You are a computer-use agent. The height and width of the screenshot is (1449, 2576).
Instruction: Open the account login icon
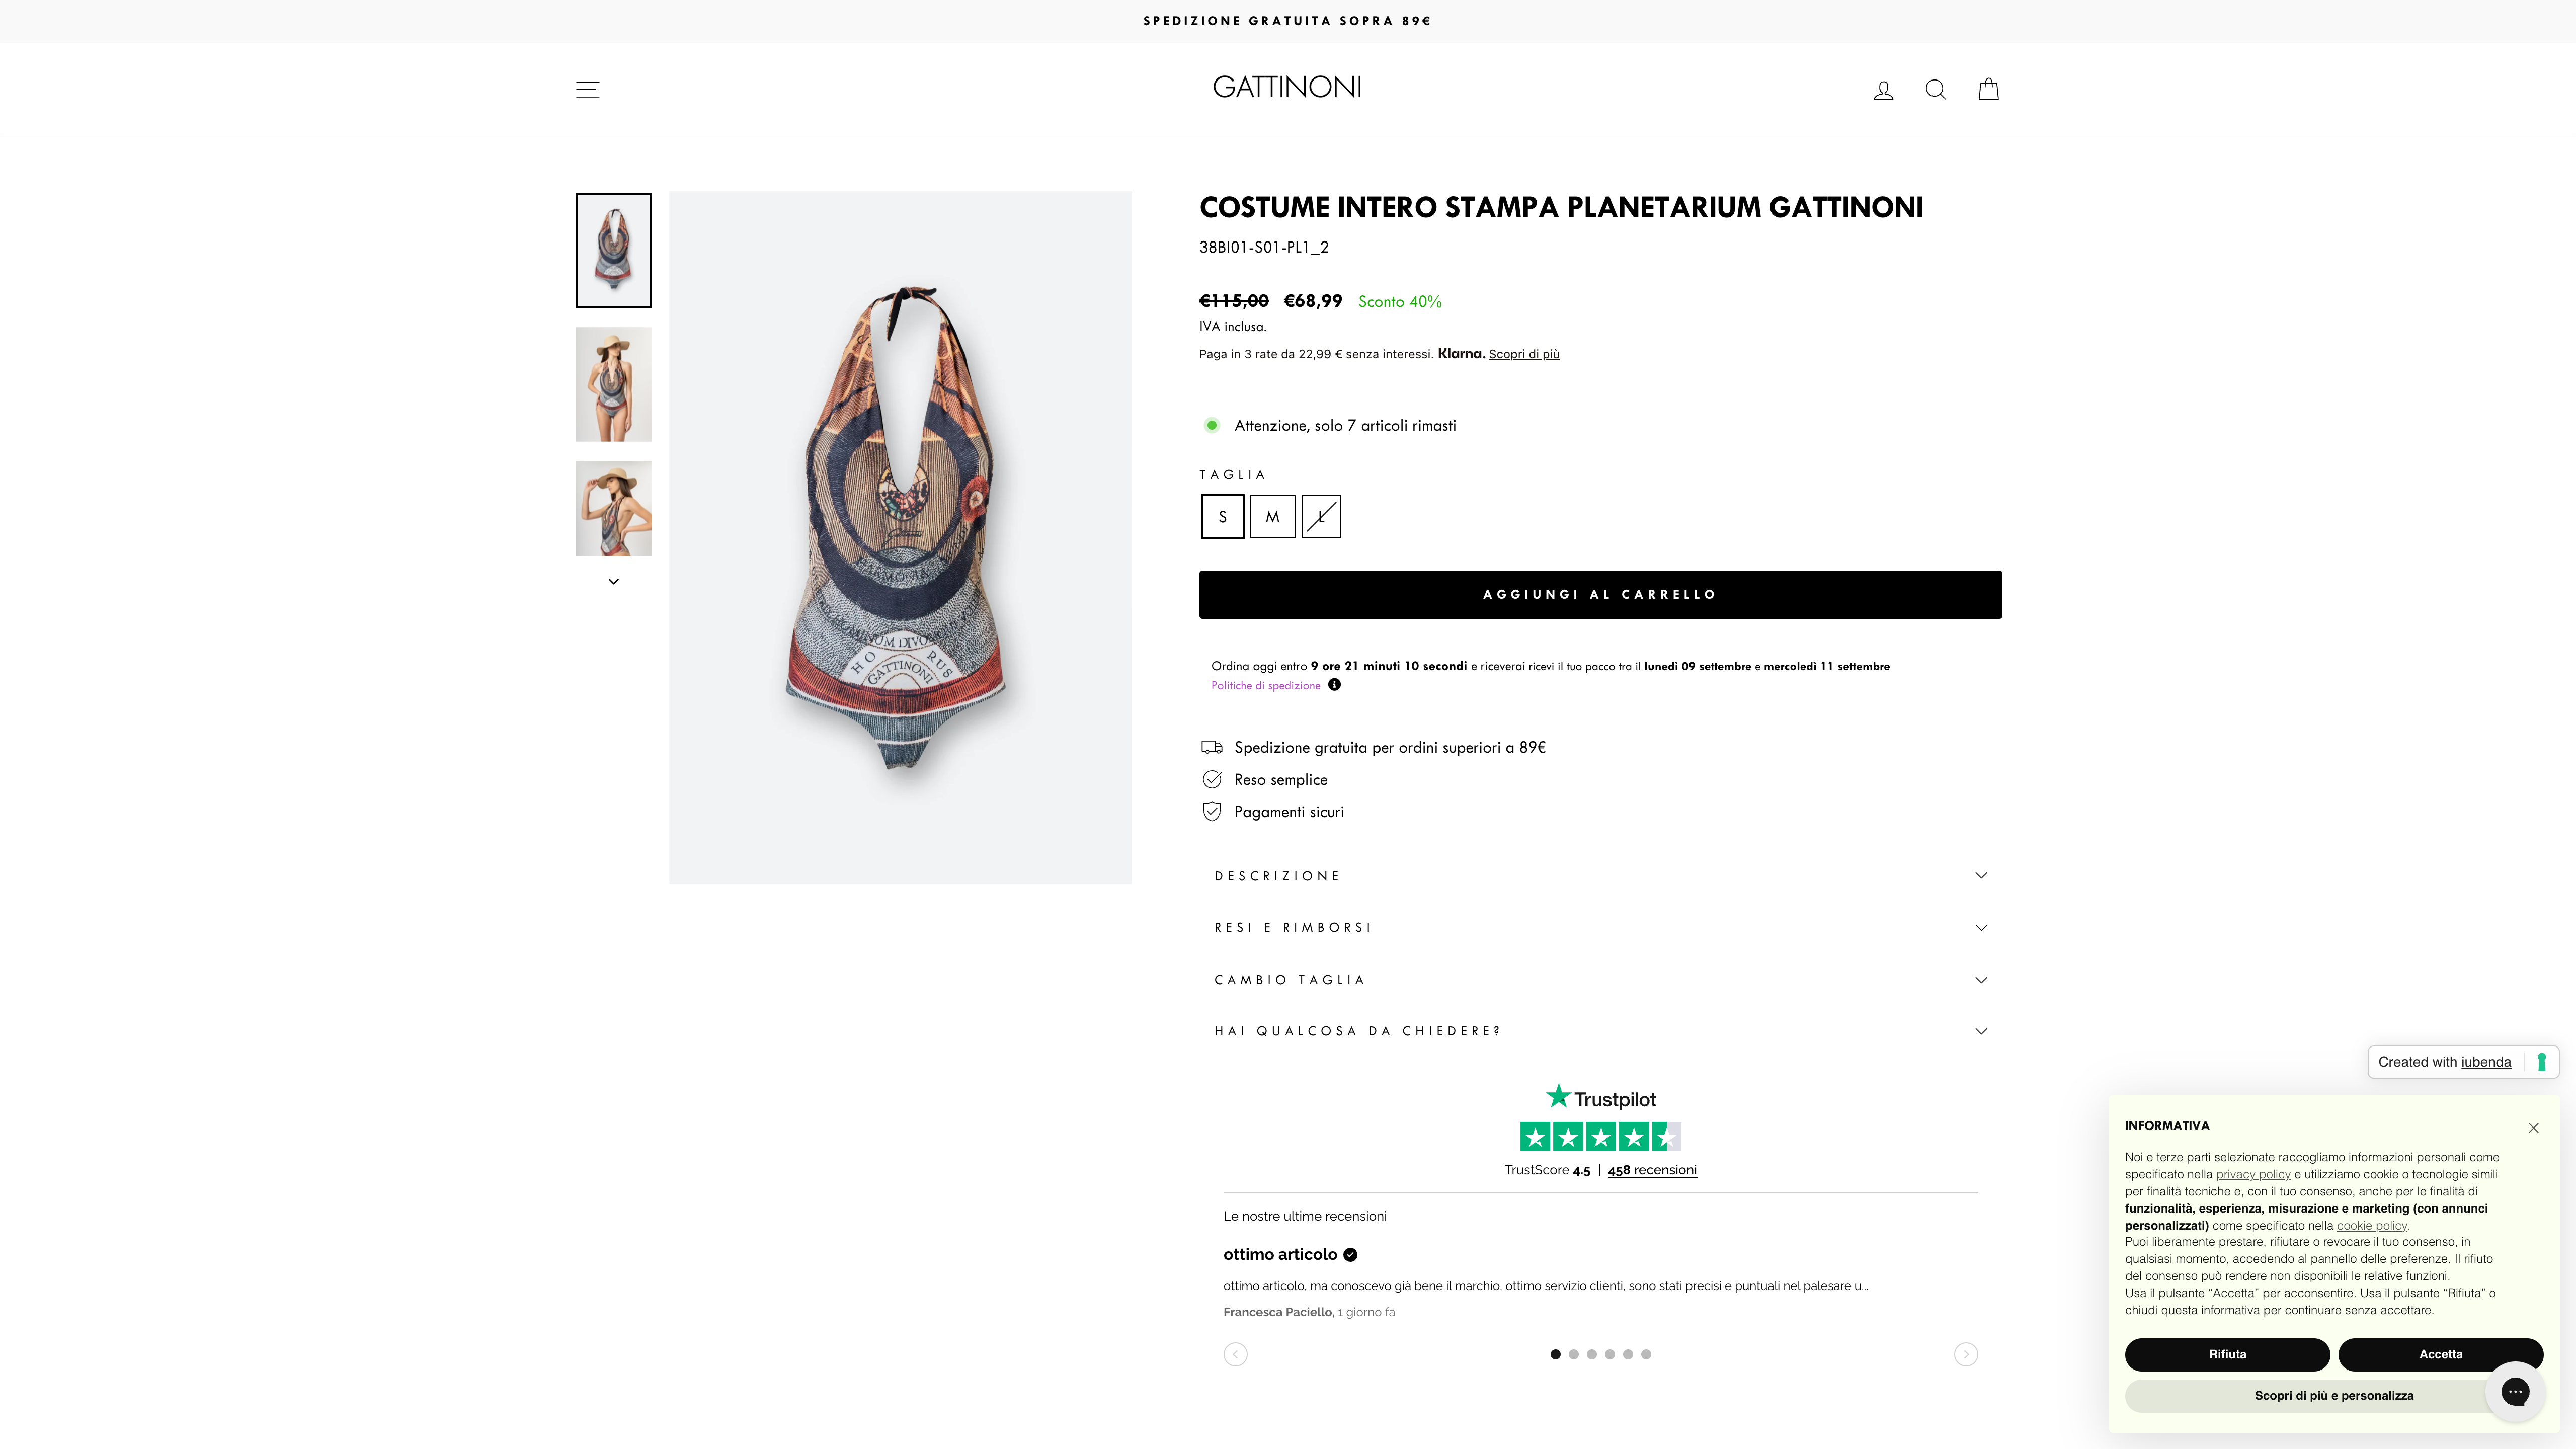point(1883,90)
